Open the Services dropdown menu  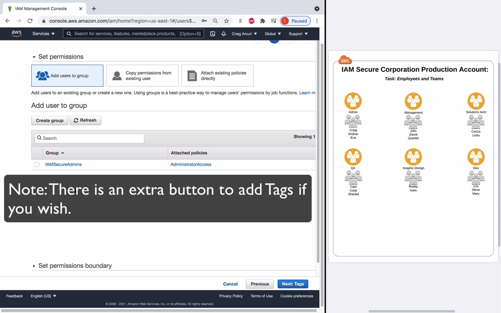[43, 33]
